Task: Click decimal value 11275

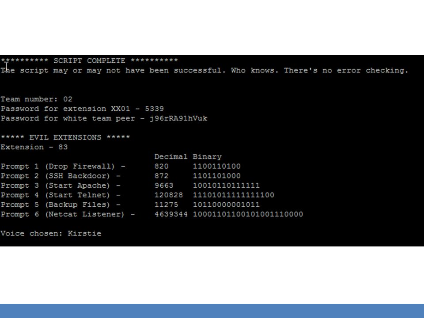Action: (x=166, y=204)
